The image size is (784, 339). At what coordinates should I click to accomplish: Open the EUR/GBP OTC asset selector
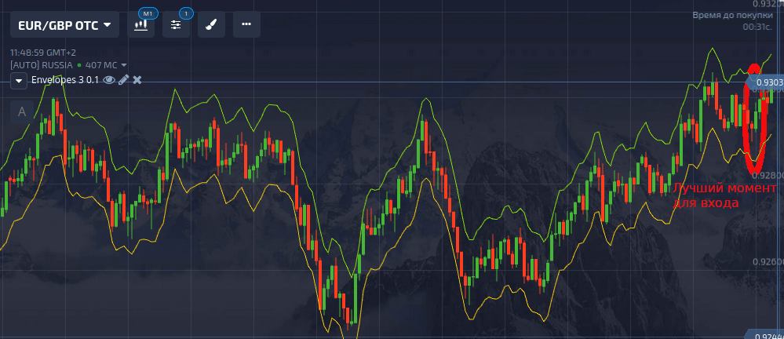64,25
